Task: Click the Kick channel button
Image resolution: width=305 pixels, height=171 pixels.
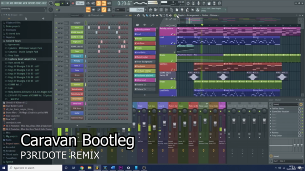Action: (77, 28)
